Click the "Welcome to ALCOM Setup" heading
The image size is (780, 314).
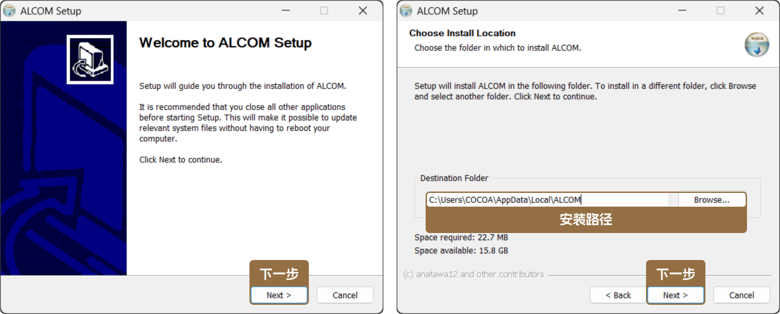[x=225, y=43]
